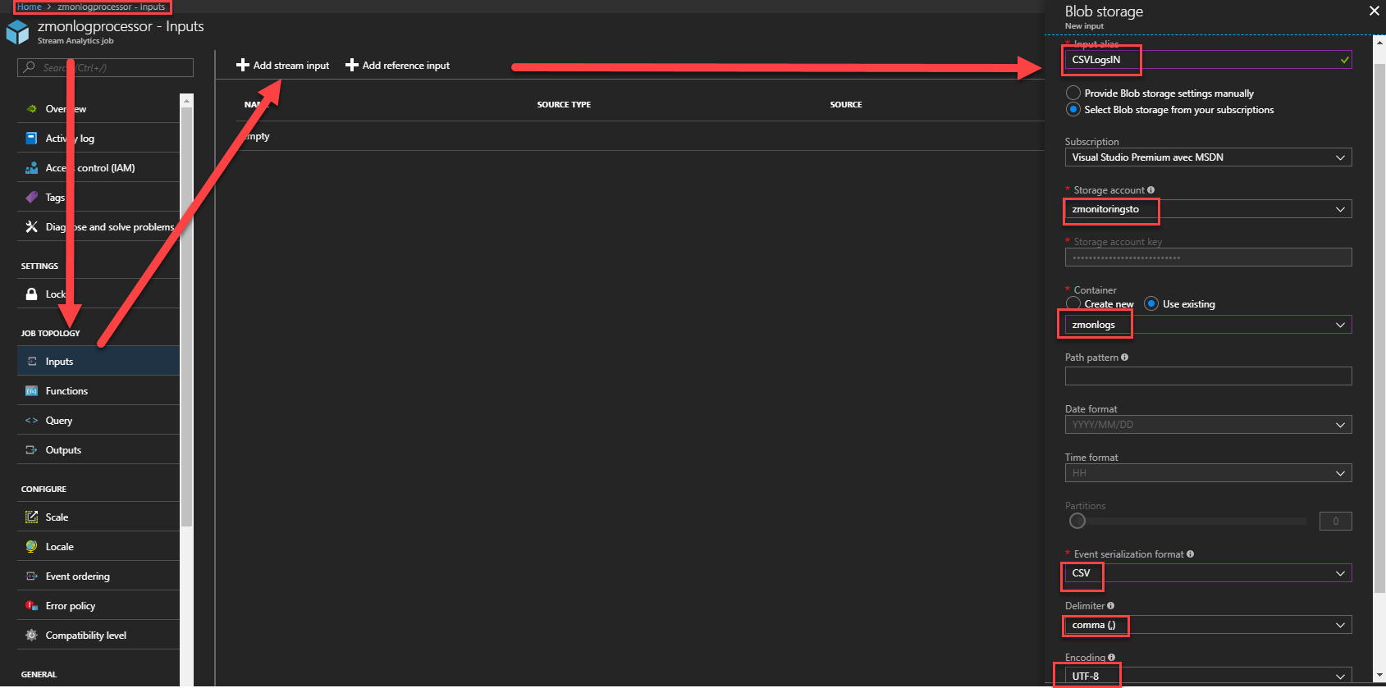Click the SOURCE TYPE column header
The image size is (1386, 688).
[x=564, y=105]
